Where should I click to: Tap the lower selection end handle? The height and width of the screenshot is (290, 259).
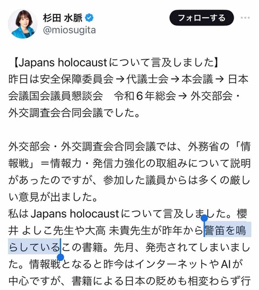point(60,257)
